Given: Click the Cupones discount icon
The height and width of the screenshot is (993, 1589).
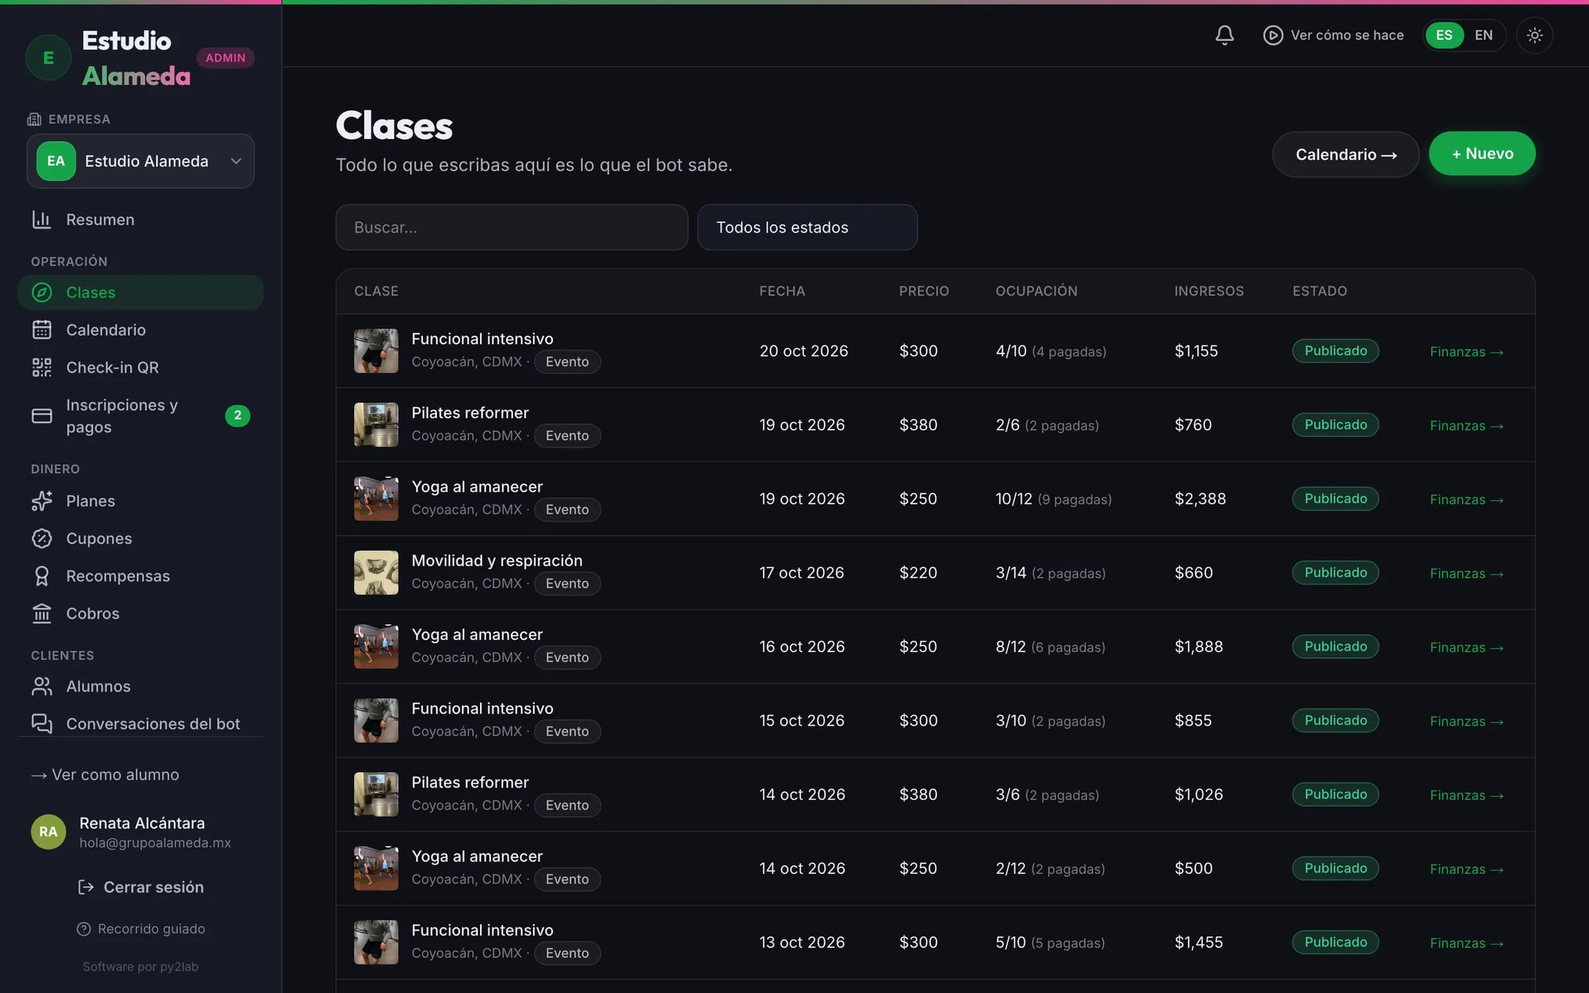Looking at the screenshot, I should 42,538.
